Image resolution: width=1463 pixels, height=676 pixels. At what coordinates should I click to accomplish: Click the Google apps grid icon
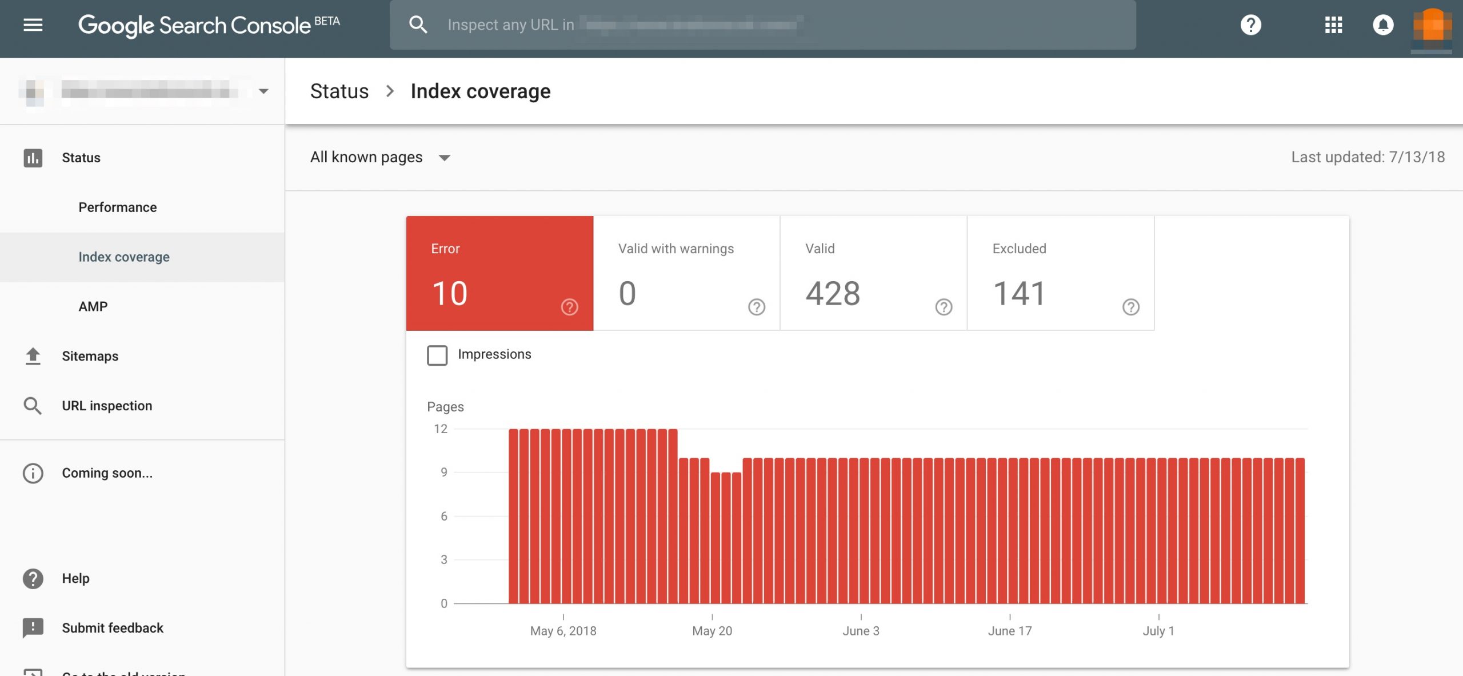click(x=1333, y=25)
